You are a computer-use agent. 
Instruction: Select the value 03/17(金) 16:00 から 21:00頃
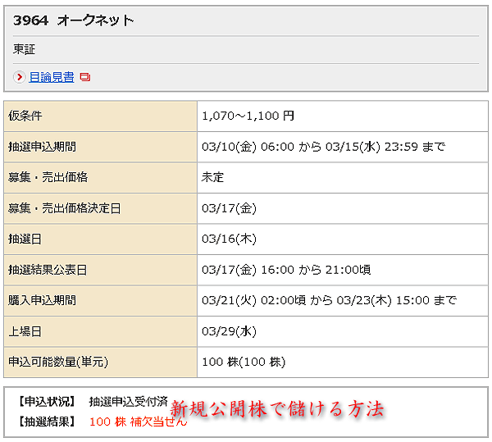(x=286, y=270)
